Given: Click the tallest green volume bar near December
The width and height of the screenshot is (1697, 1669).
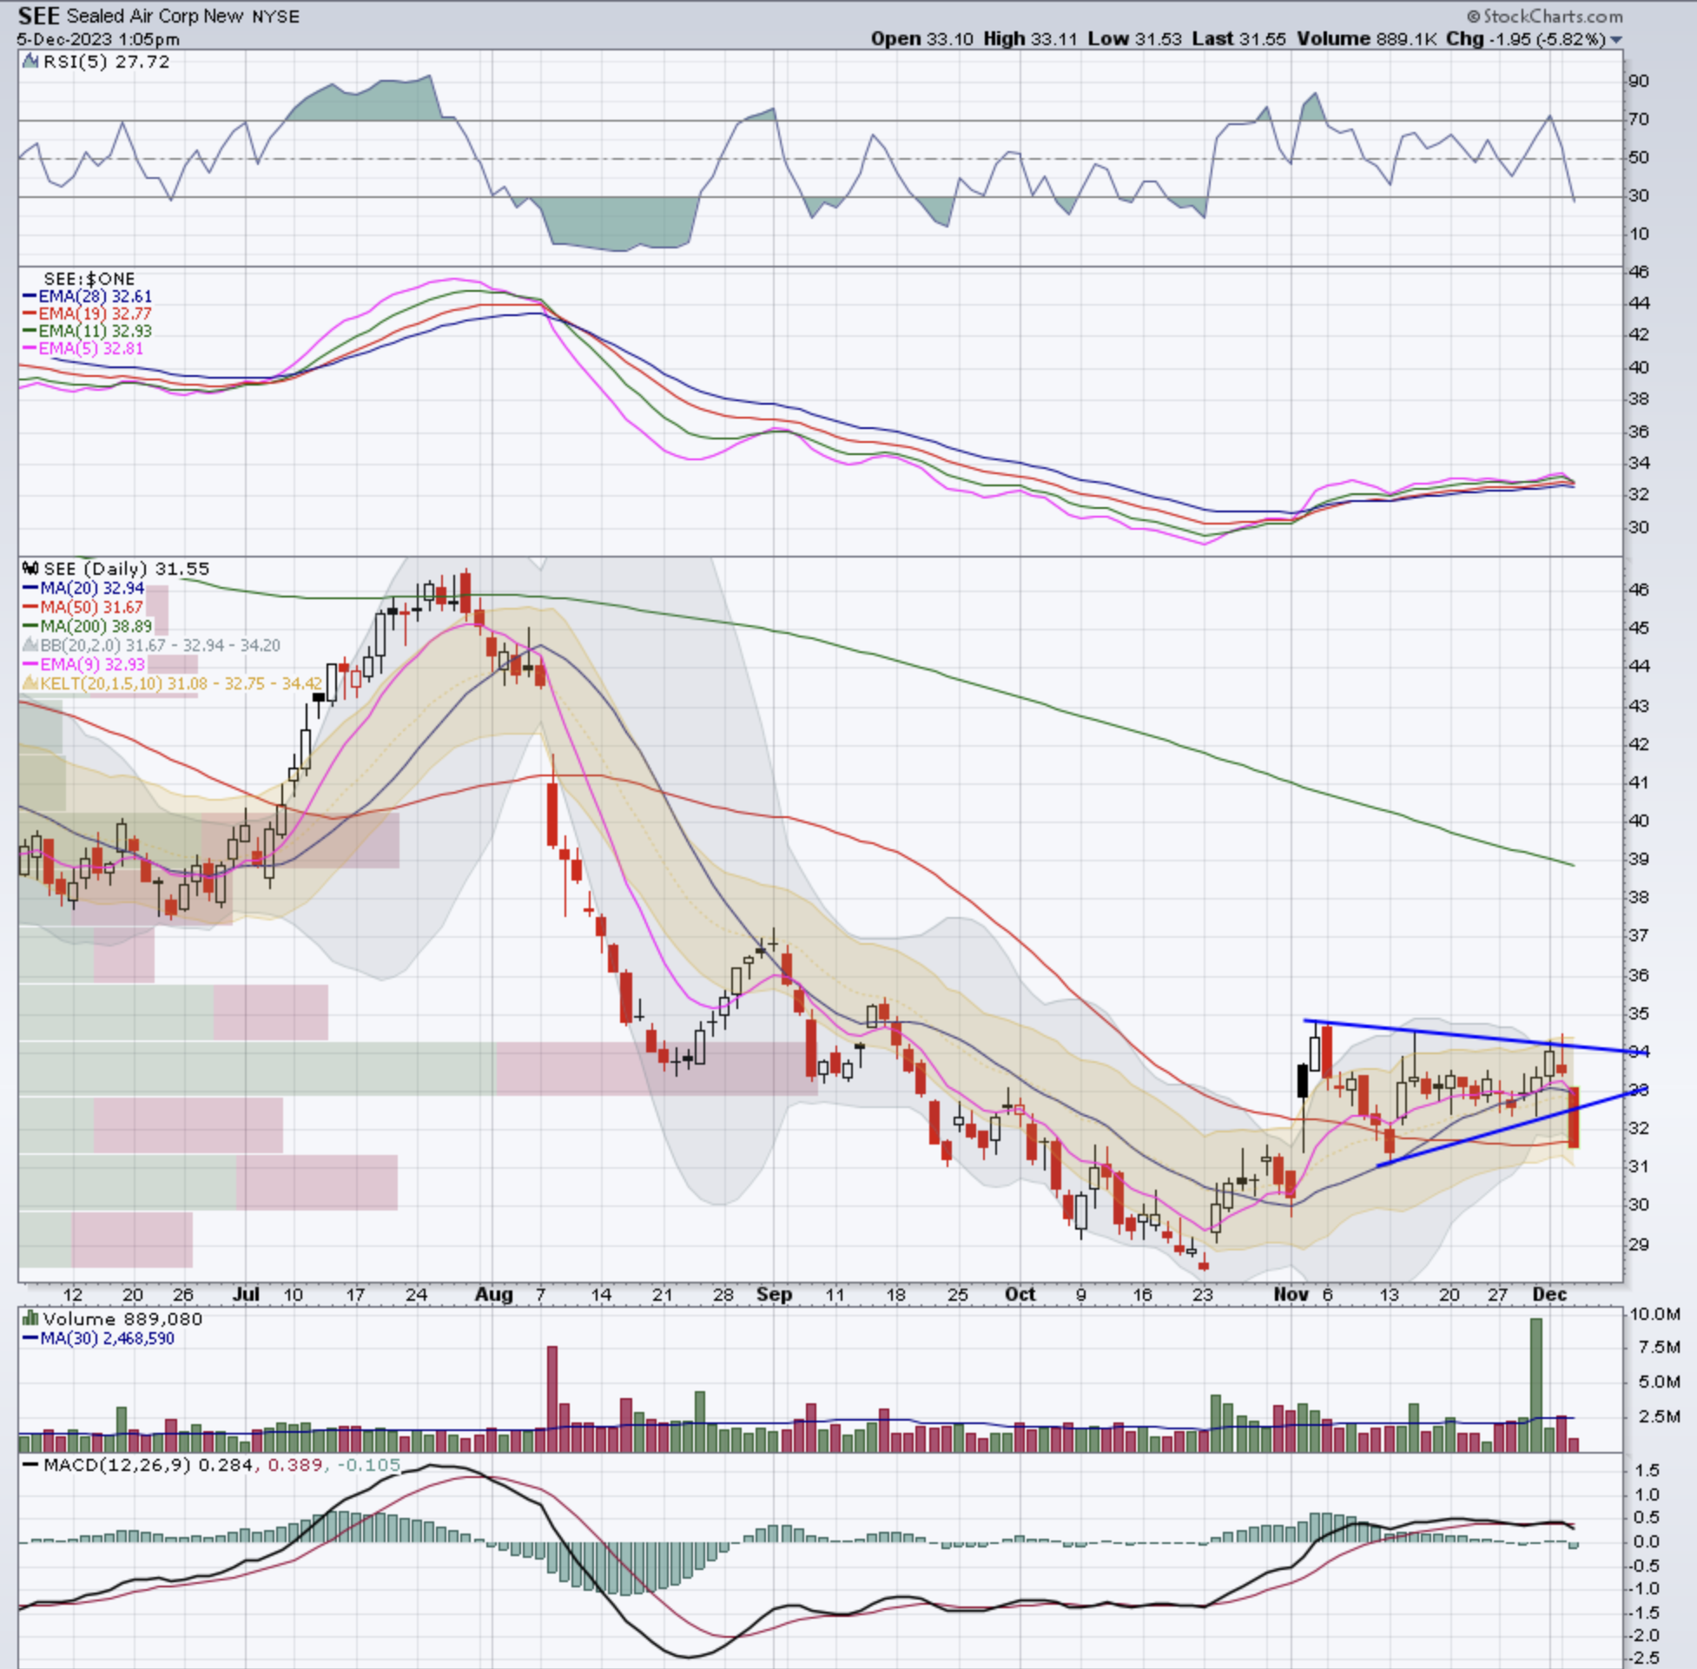Looking at the screenshot, I should pyautogui.click(x=1535, y=1385).
